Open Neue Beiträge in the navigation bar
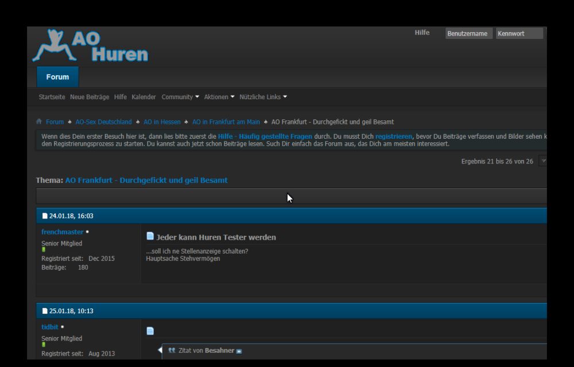 [x=90, y=97]
